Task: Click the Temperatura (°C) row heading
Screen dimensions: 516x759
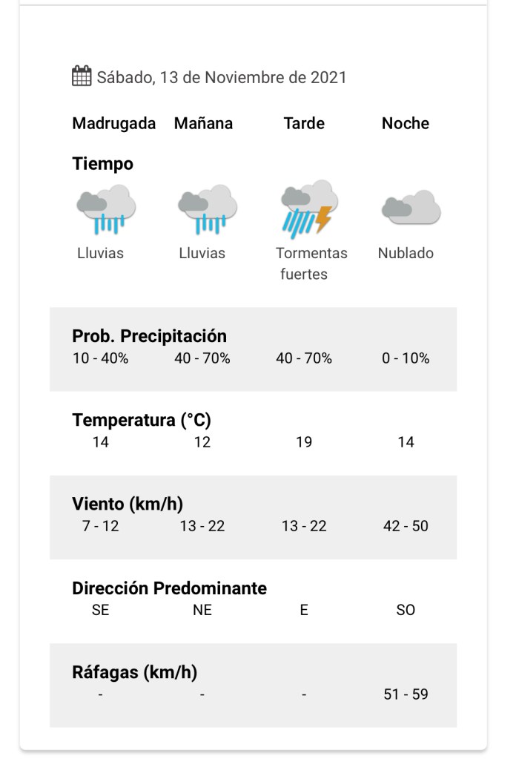Action: pyautogui.click(x=142, y=421)
